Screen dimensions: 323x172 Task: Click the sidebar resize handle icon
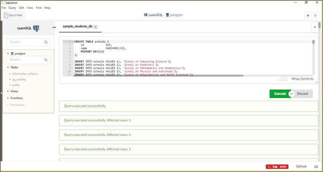(x=54, y=27)
